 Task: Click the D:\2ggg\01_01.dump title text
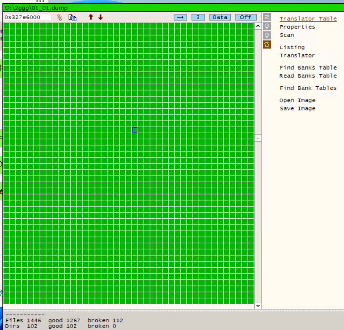click(x=36, y=8)
